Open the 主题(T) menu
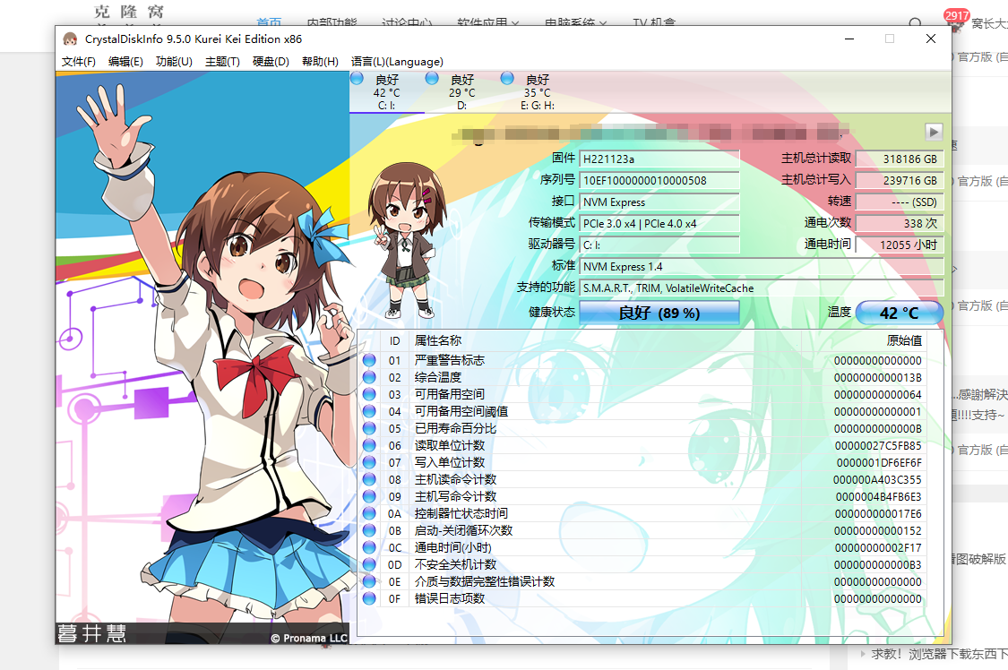Viewport: 1008px width, 670px height. pyautogui.click(x=222, y=62)
